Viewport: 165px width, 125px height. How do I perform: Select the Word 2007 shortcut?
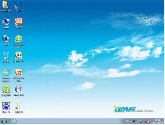(19, 91)
